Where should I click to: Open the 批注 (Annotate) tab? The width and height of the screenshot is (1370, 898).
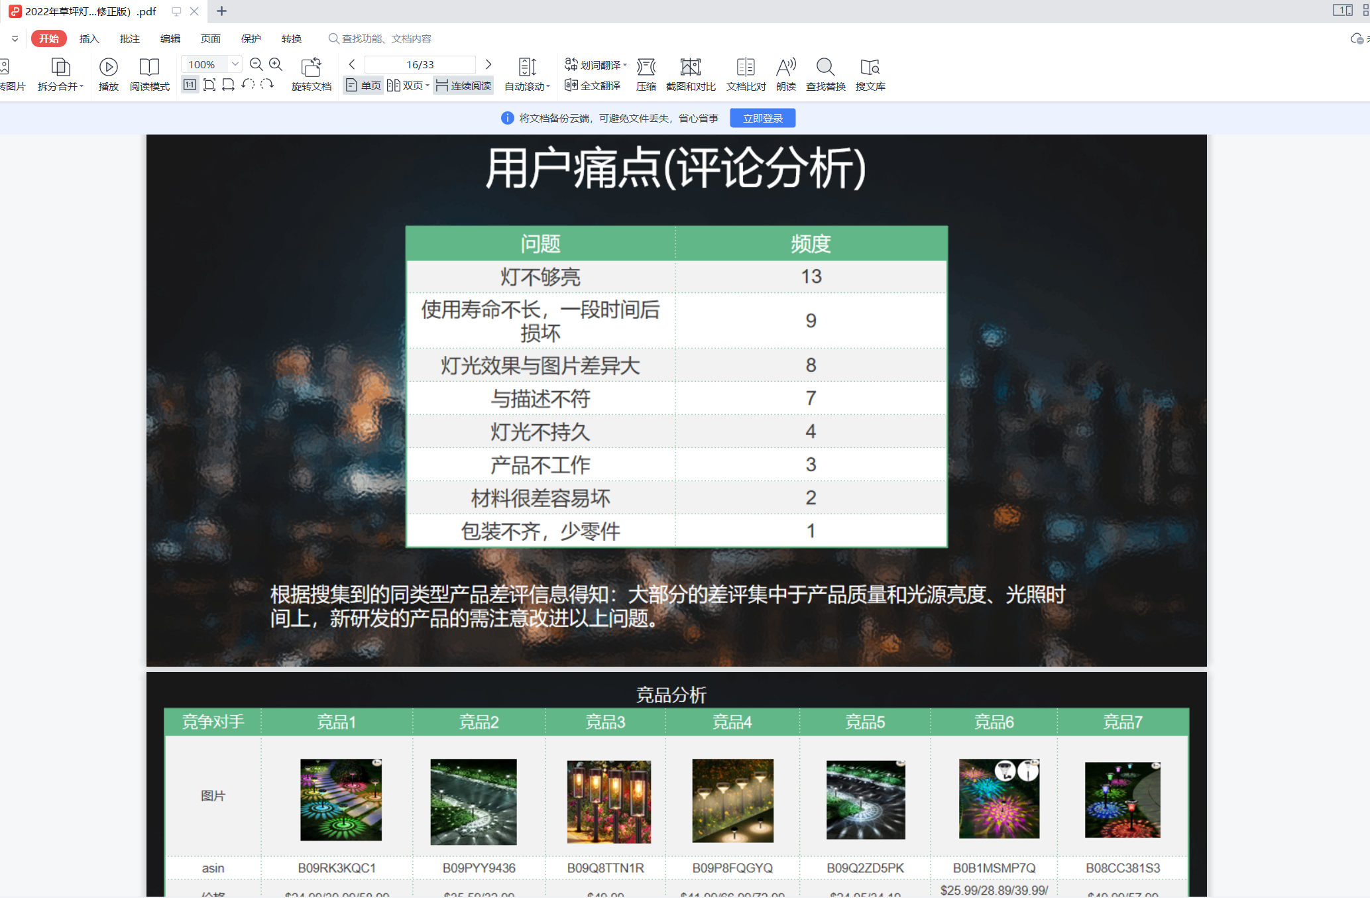[x=129, y=38]
